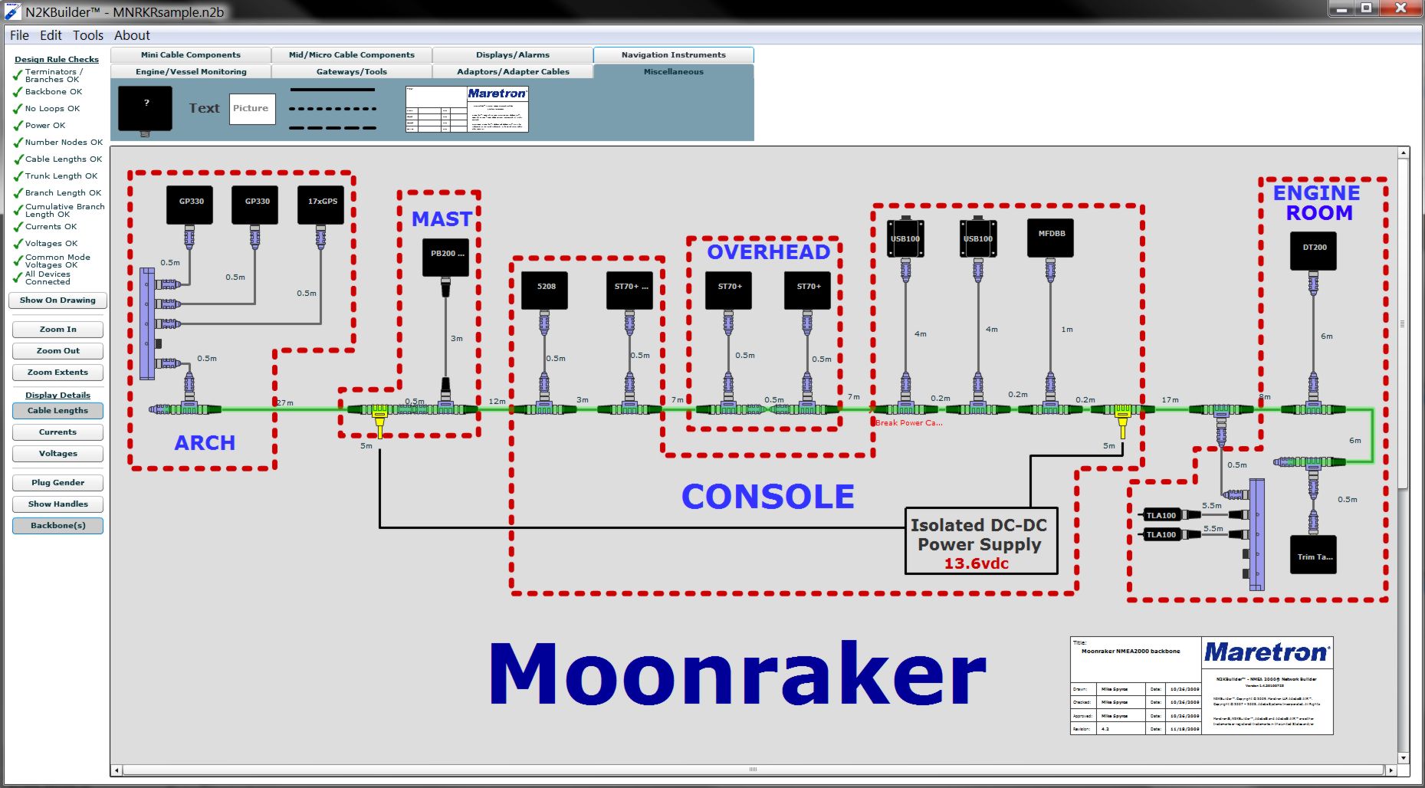Click the Plug Gender button
The height and width of the screenshot is (788, 1425).
[x=57, y=483]
